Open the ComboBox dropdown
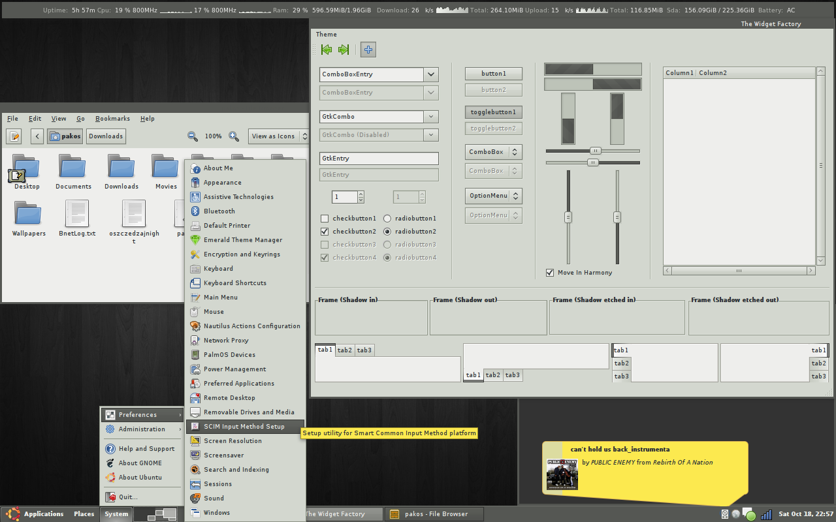The image size is (836, 522). coord(494,152)
